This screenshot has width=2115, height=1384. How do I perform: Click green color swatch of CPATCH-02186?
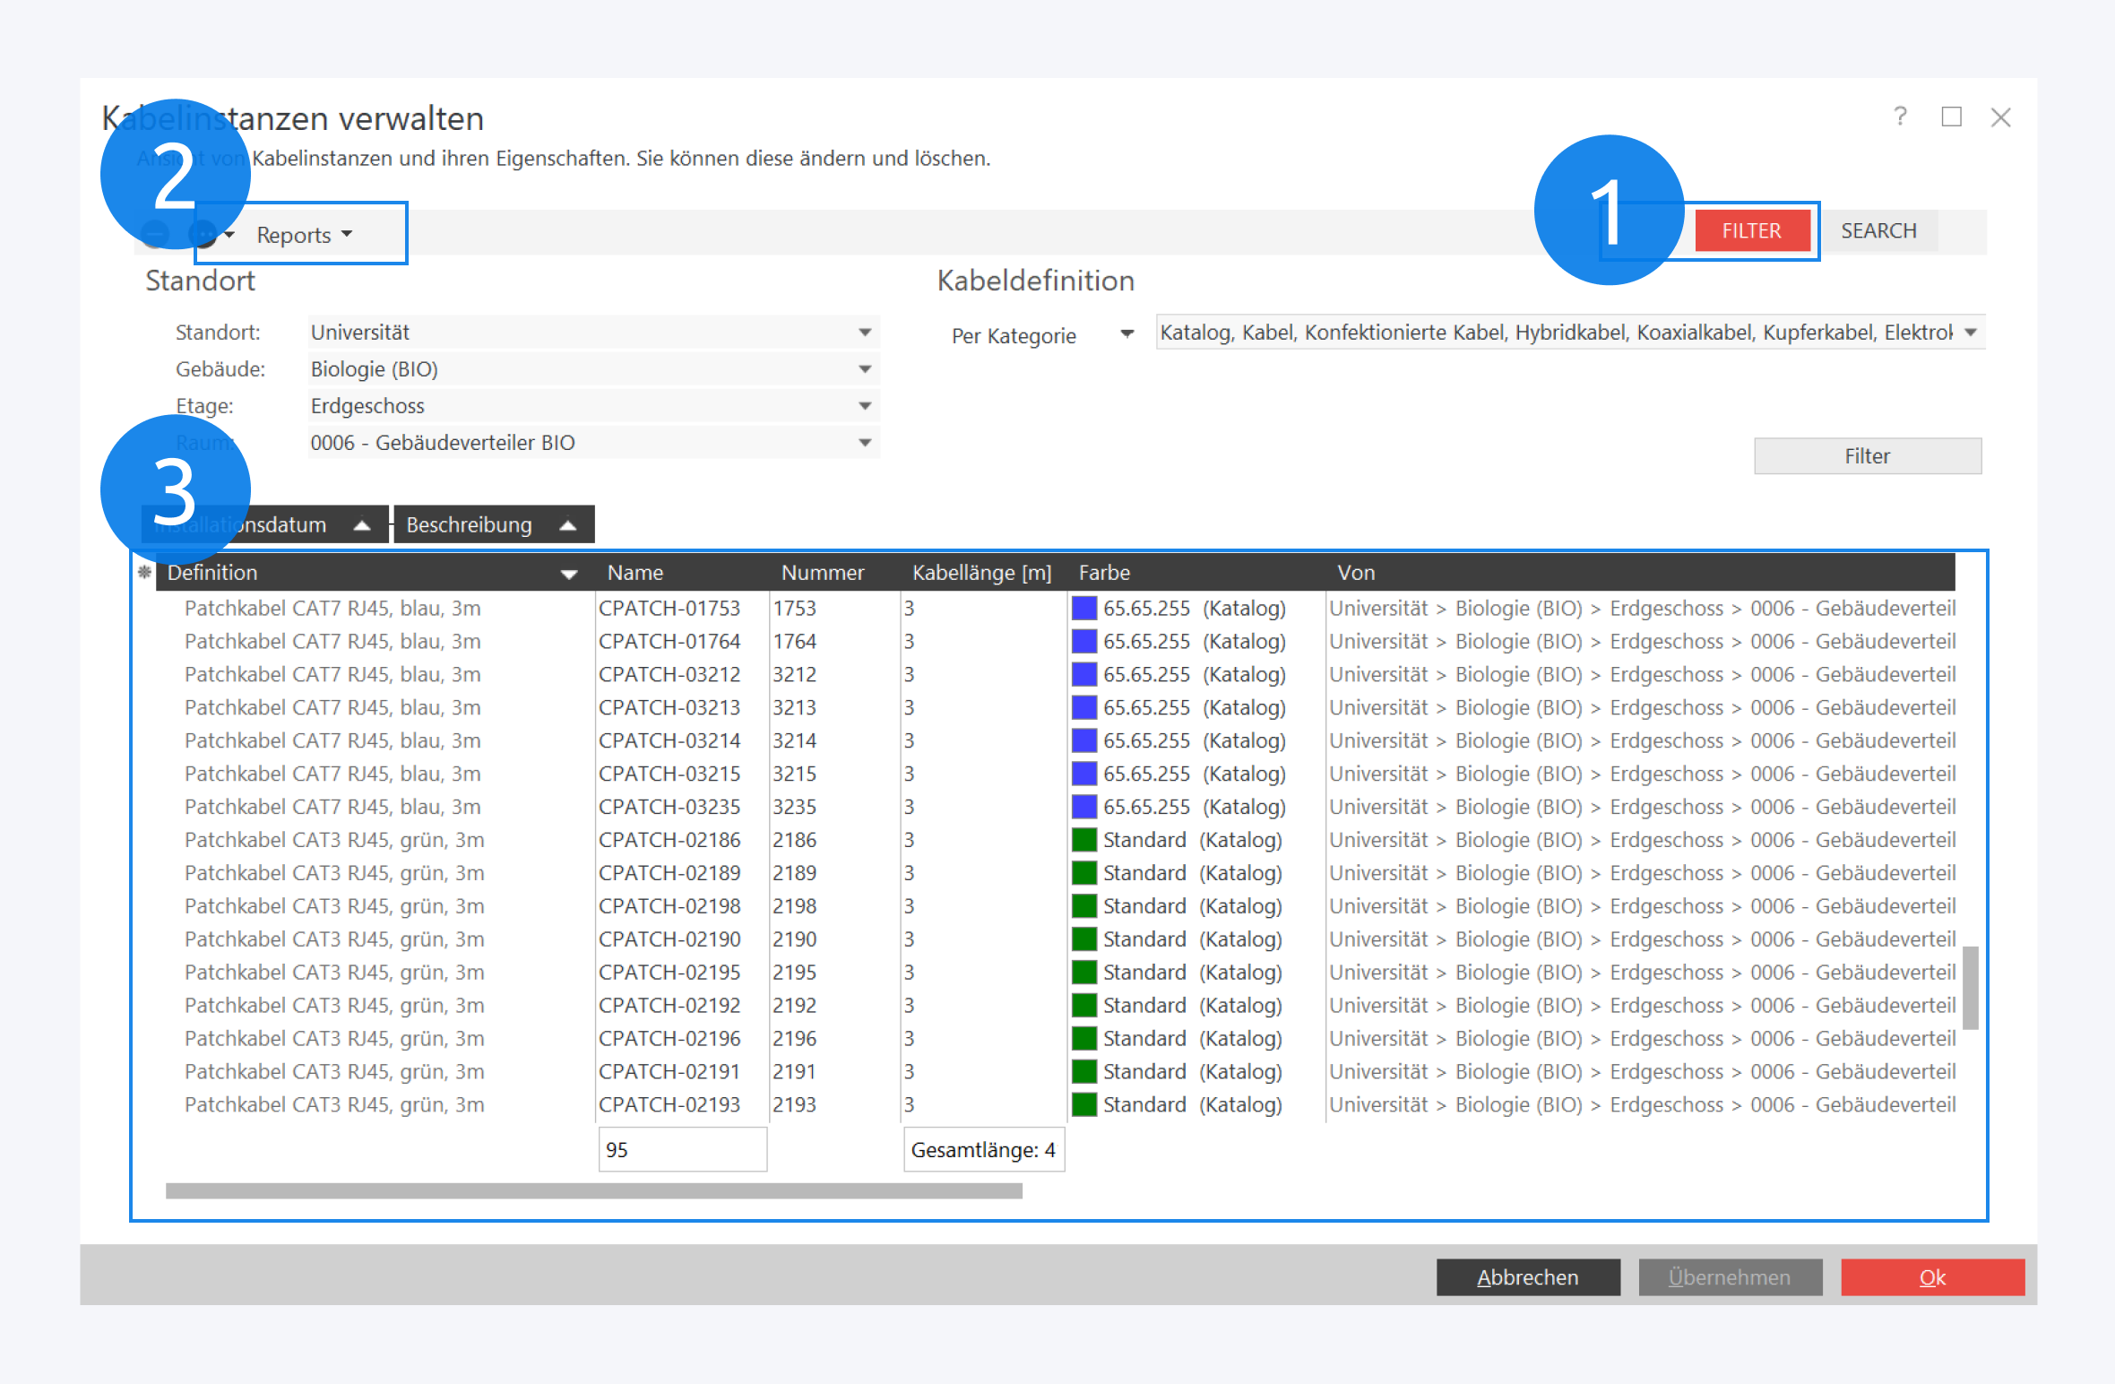pyautogui.click(x=1084, y=840)
